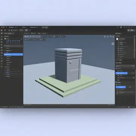Click the highlighted square icon in the main toolbar

(x=26, y=30)
